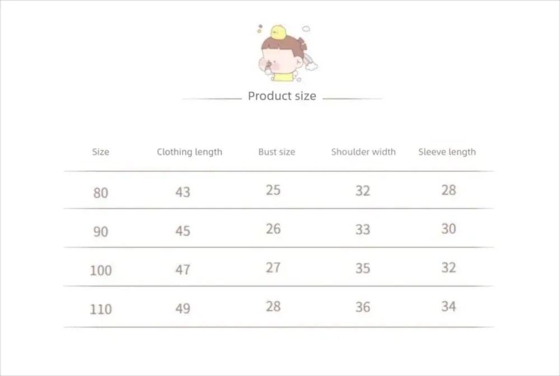Click bust size value 27
Screen dimensions: 560x376
tap(273, 267)
